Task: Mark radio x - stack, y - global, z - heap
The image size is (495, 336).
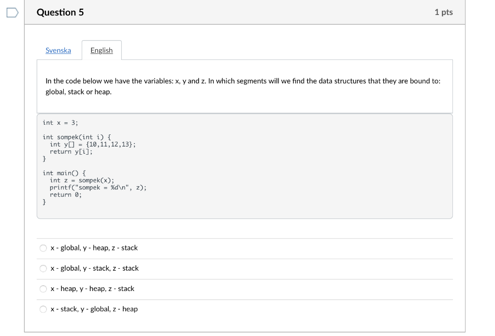Action: 44,309
